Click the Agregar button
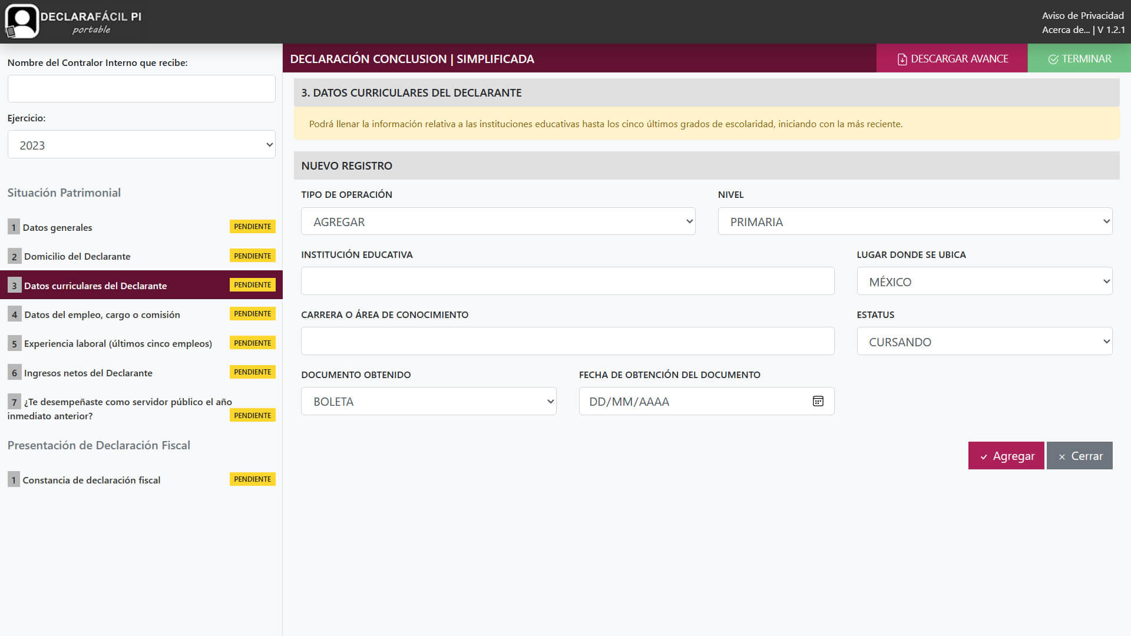This screenshot has width=1131, height=636. (x=1006, y=456)
